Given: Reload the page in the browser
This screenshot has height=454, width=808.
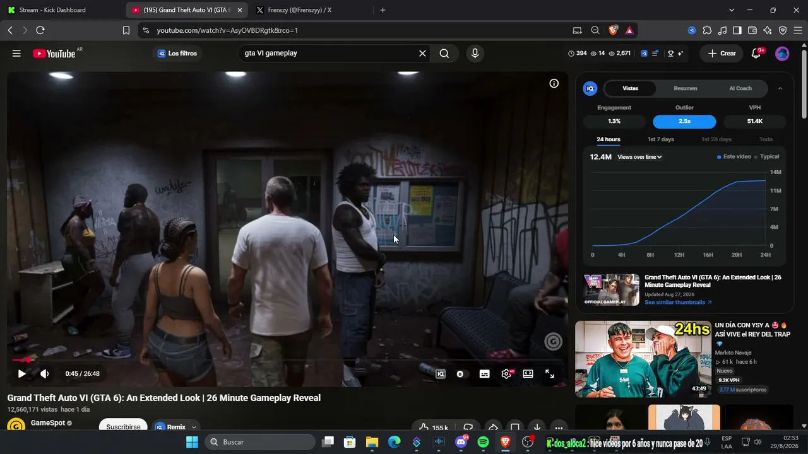Looking at the screenshot, I should pyautogui.click(x=40, y=30).
